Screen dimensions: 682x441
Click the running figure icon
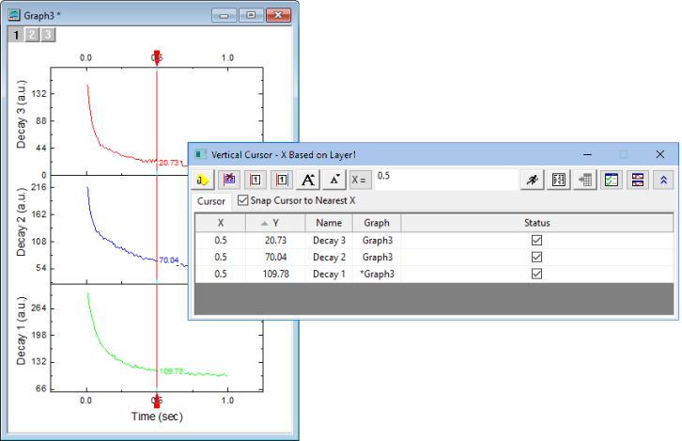point(533,180)
